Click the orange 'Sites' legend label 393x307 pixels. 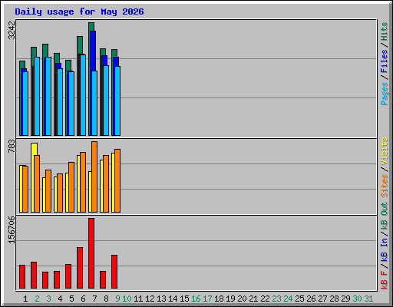[384, 186]
